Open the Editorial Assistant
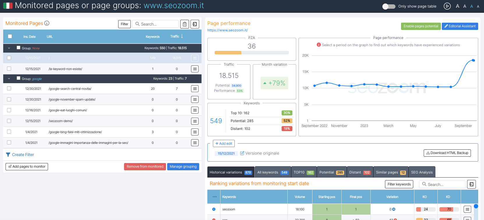This screenshot has height=220, width=484. (460, 26)
